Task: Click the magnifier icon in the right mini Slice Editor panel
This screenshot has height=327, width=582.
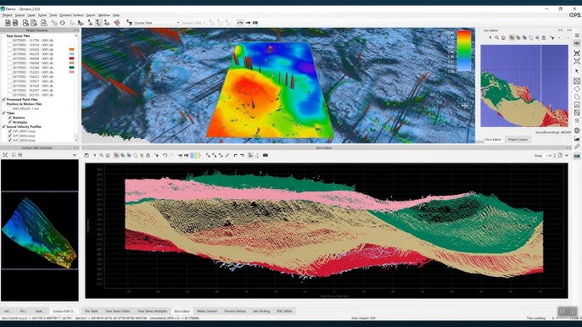Action: point(496,38)
